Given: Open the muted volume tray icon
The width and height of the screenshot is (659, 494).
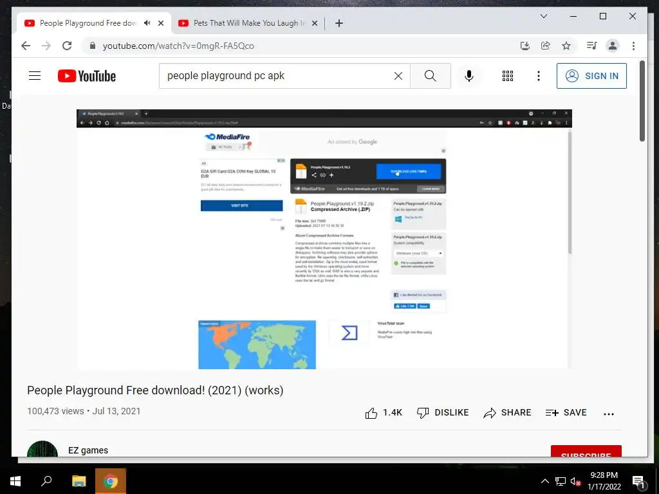Looking at the screenshot, I should click(x=575, y=481).
